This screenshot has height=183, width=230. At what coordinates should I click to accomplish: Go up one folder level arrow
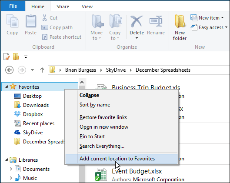pos(42,70)
